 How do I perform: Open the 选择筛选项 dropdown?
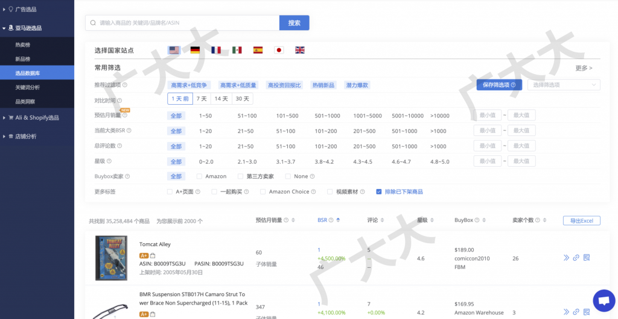pos(564,85)
